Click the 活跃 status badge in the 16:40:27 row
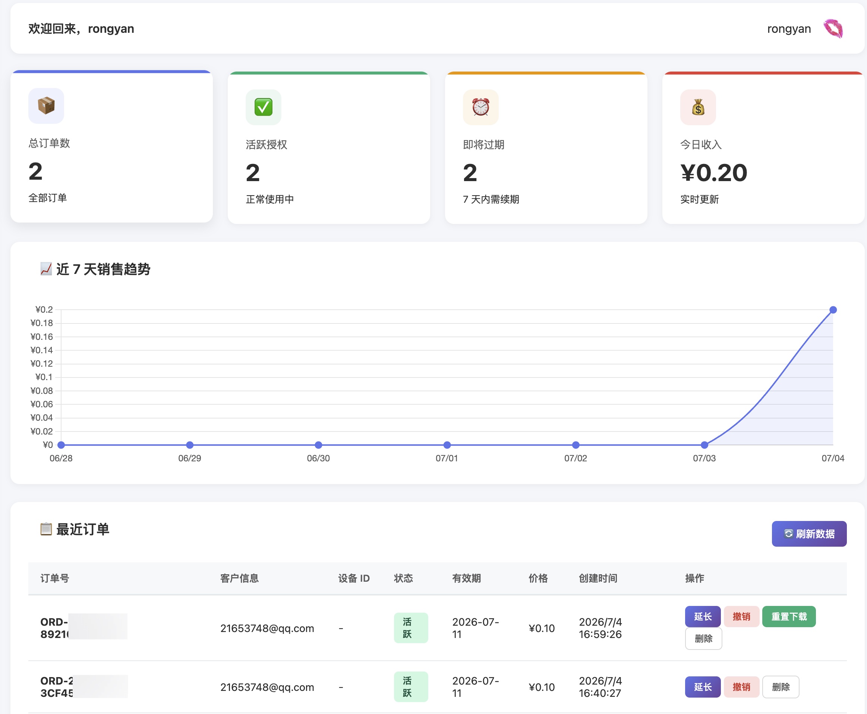Image resolution: width=867 pixels, height=714 pixels. click(x=411, y=686)
